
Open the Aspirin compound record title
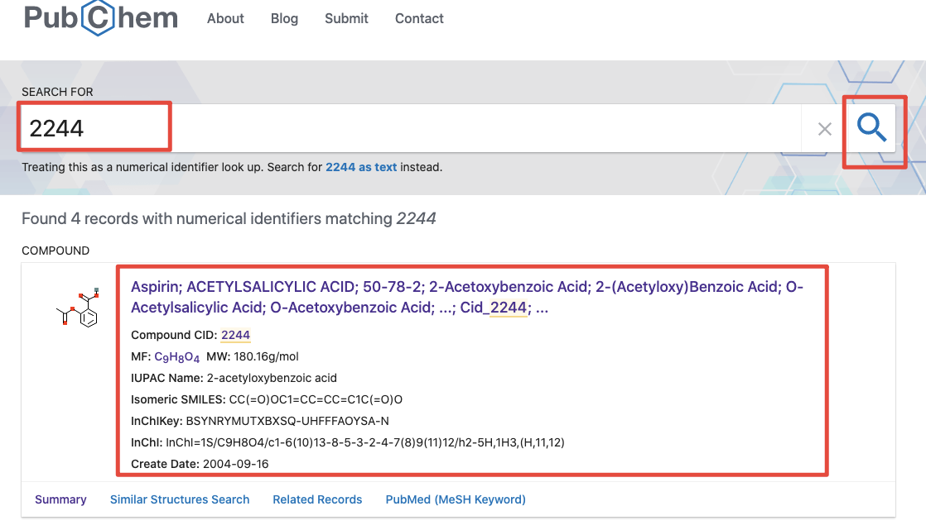331,285
